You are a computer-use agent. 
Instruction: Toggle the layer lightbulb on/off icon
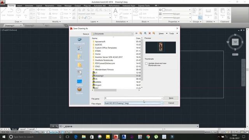(79, 17)
